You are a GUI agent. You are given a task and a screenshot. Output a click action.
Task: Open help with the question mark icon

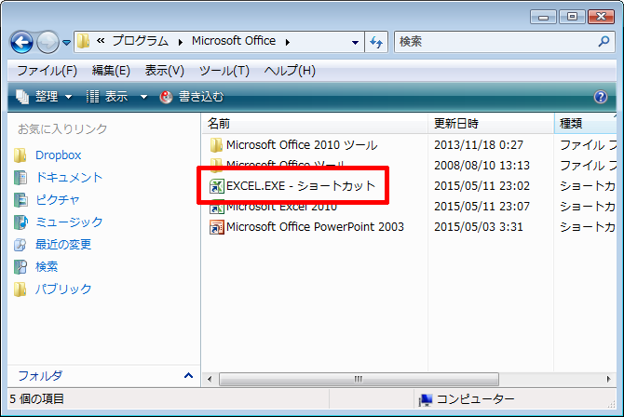[600, 97]
